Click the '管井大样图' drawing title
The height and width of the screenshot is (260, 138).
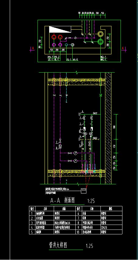pyautogui.click(x=58, y=245)
